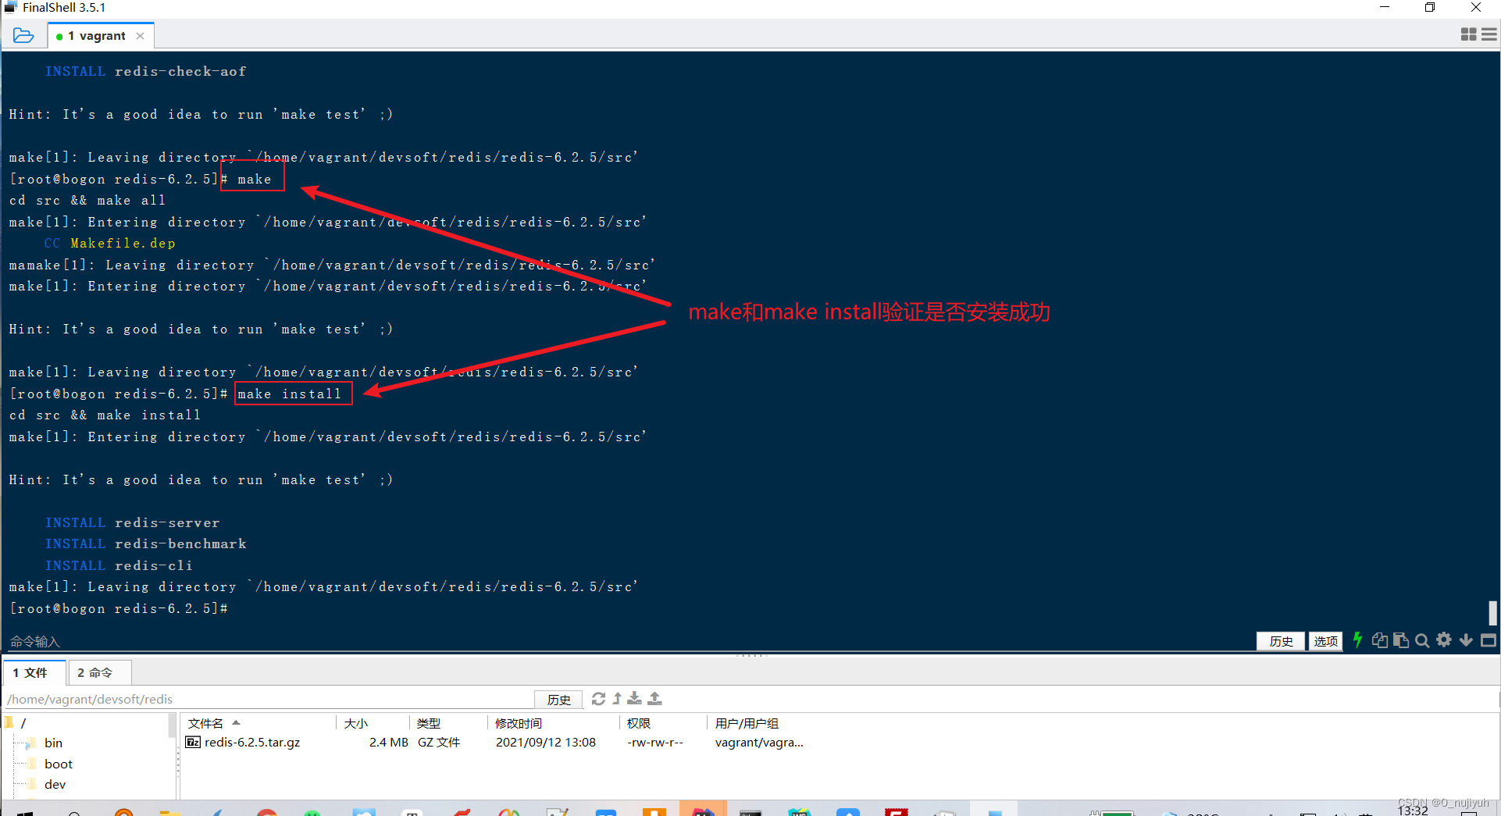
Task: Click the 'INSTALL redis-server' terminal line
Action: tap(132, 522)
